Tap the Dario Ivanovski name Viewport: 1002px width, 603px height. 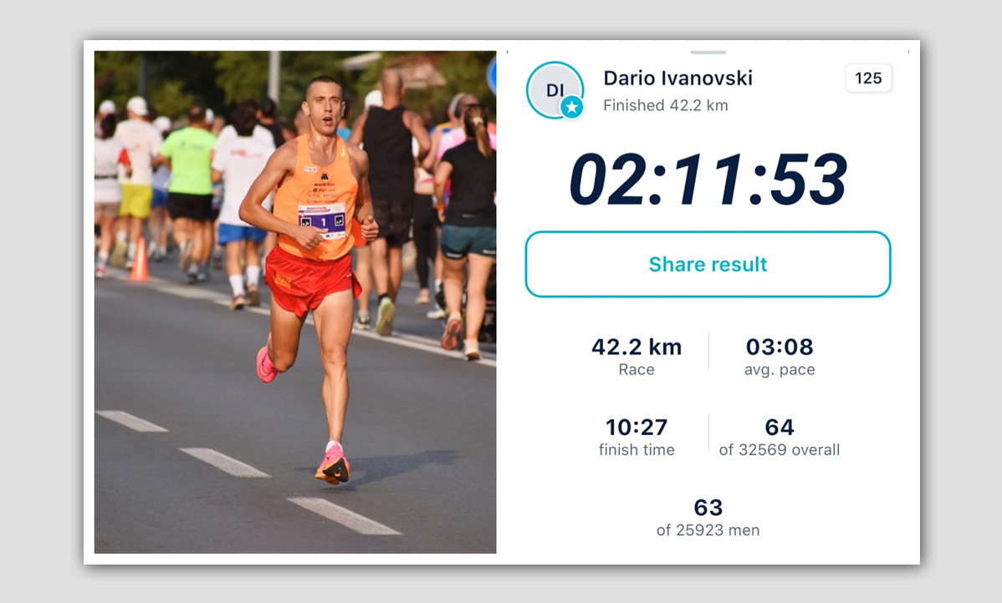[677, 78]
